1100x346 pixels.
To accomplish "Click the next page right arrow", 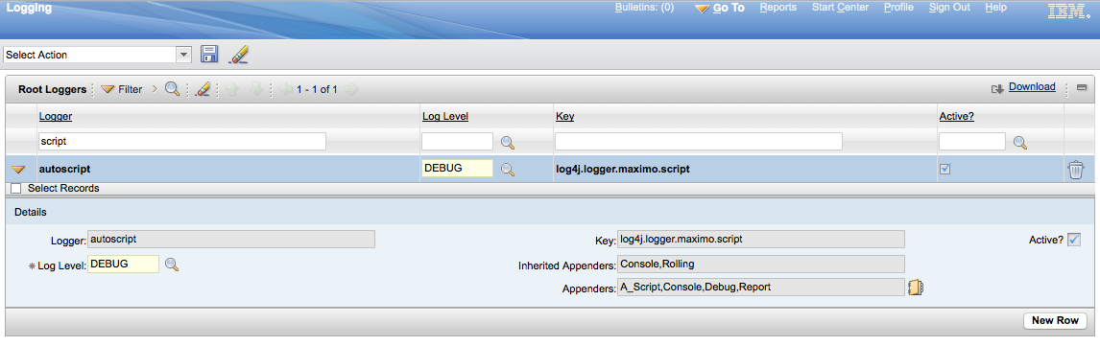I will pyautogui.click(x=351, y=89).
